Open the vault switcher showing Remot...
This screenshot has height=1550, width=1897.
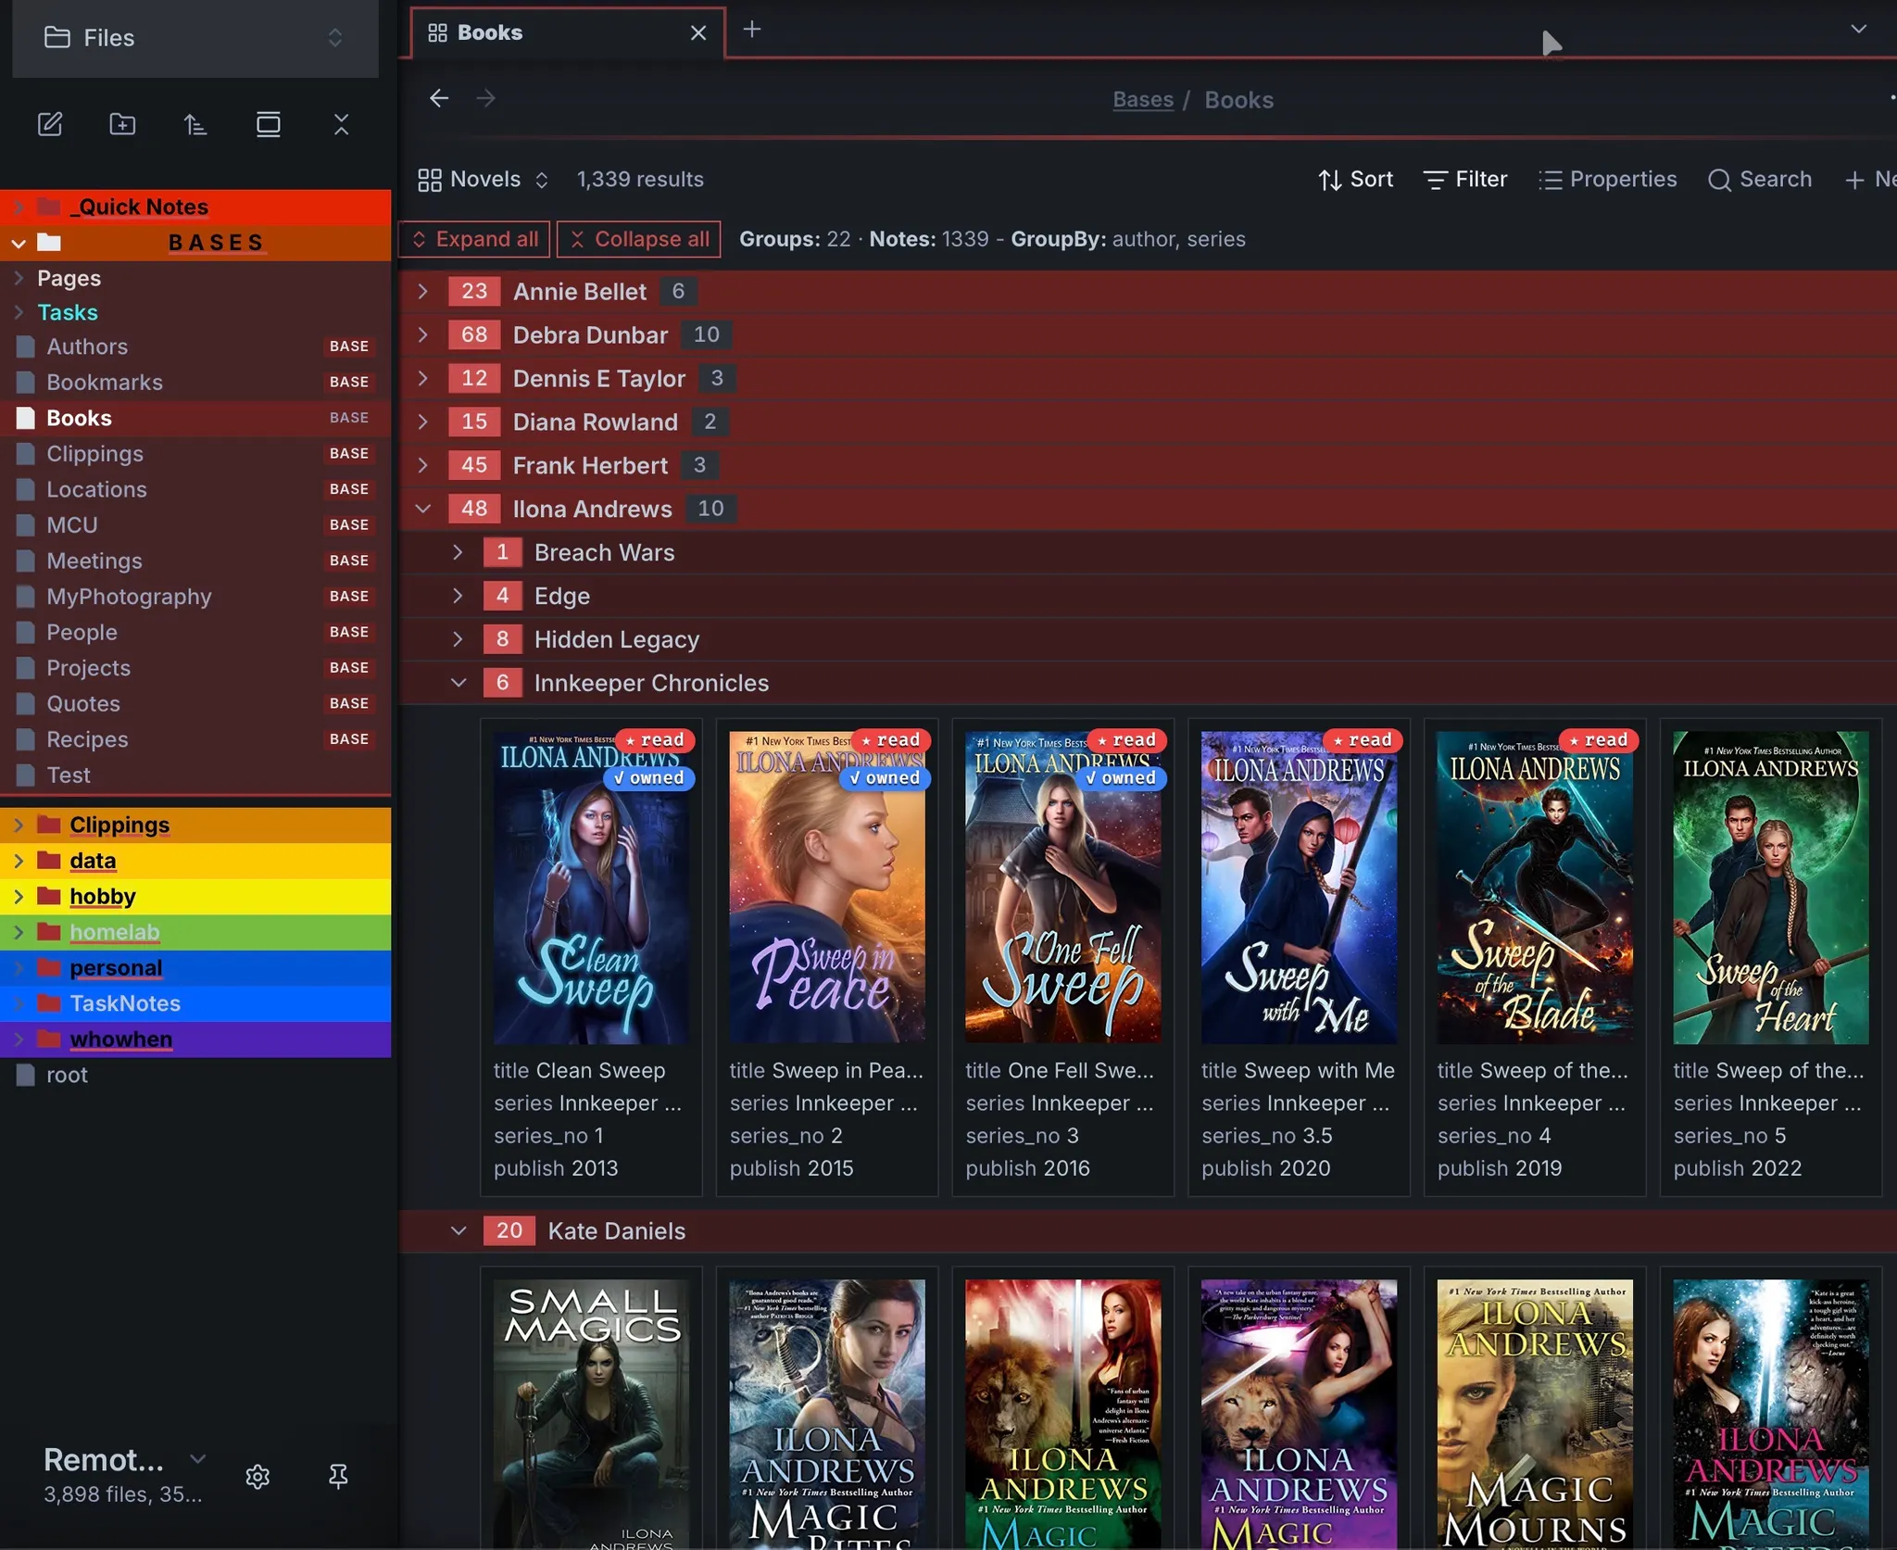coord(125,1475)
